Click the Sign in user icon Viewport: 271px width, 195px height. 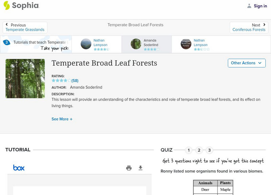[x=249, y=6]
